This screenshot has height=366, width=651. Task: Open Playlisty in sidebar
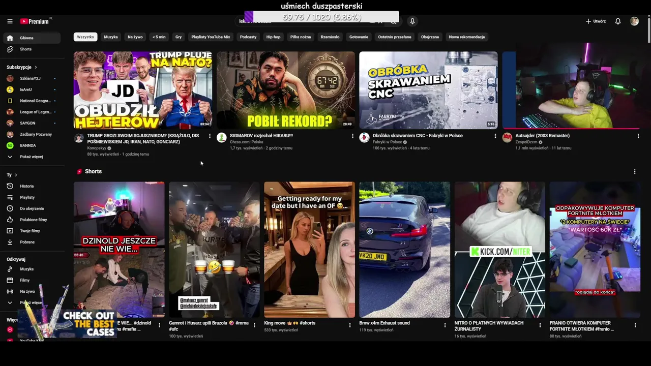tap(32, 197)
